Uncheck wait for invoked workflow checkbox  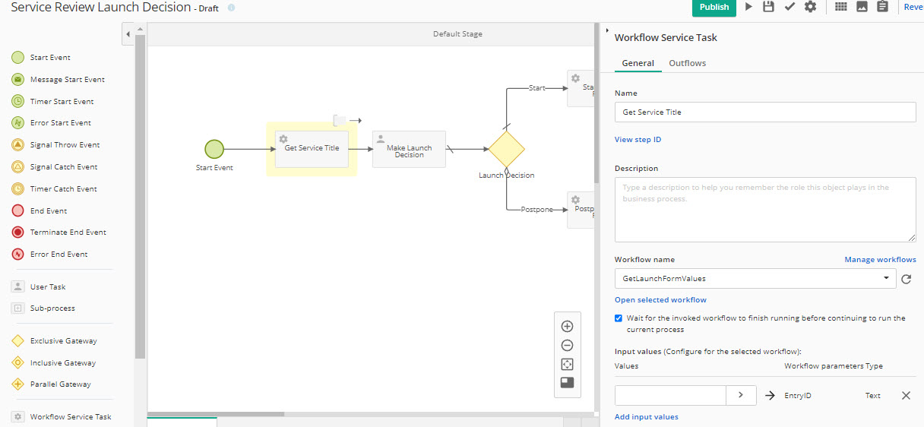[619, 318]
